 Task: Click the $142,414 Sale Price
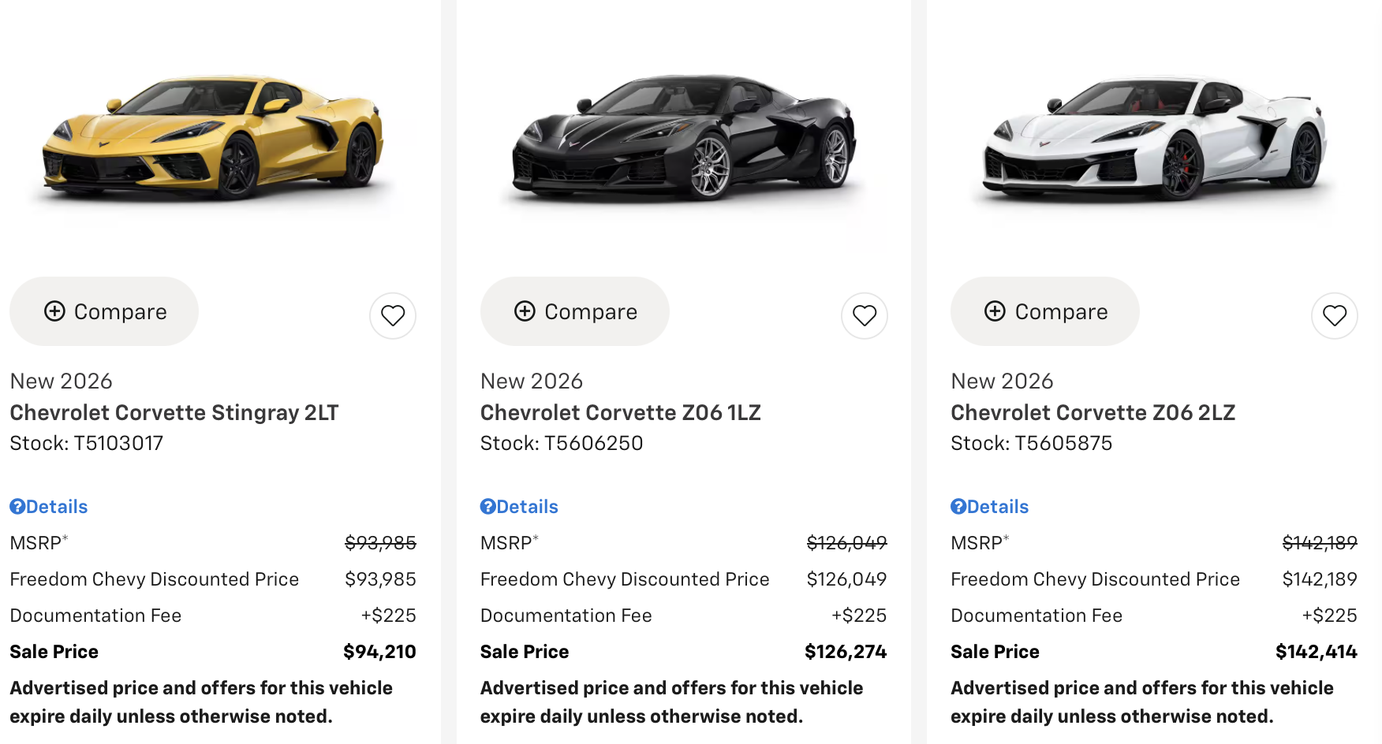pyautogui.click(x=1317, y=652)
